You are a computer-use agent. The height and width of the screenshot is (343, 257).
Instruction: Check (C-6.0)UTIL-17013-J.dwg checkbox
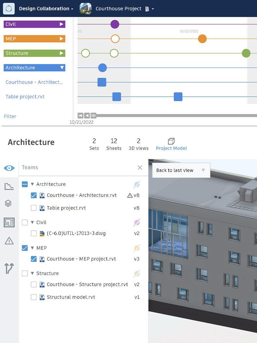[x=34, y=234]
